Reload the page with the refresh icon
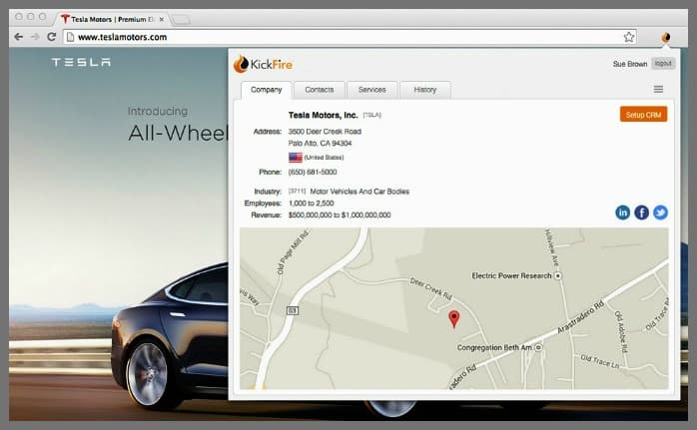The image size is (697, 430). [x=51, y=37]
